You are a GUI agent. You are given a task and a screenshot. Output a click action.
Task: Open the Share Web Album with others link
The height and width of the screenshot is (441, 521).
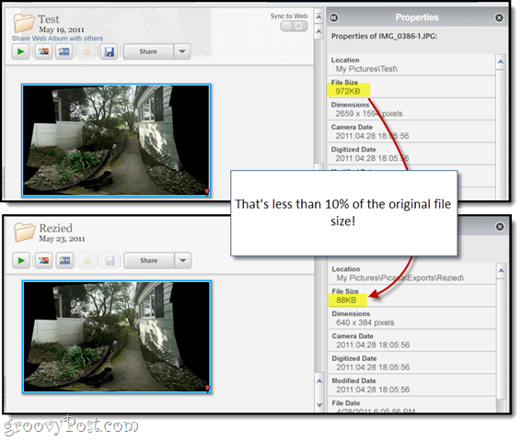click(x=57, y=39)
